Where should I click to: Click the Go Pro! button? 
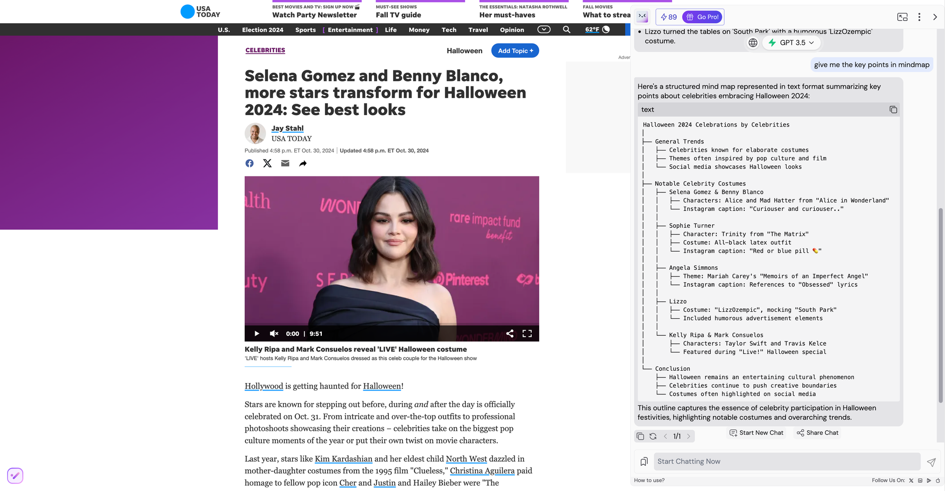click(703, 17)
